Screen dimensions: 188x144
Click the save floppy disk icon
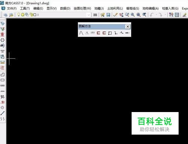point(108,15)
